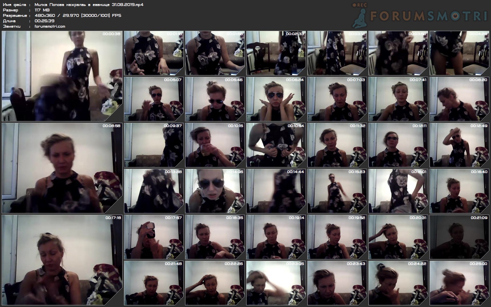
Task: Click the 00:23:43 thumbnail
Action: tap(337, 283)
